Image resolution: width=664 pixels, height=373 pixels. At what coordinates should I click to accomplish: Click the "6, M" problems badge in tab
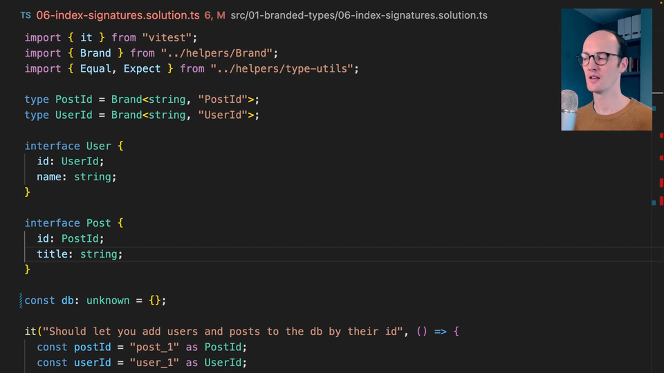pyautogui.click(x=214, y=15)
